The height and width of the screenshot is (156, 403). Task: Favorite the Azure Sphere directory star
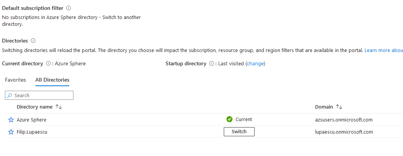coord(11,120)
